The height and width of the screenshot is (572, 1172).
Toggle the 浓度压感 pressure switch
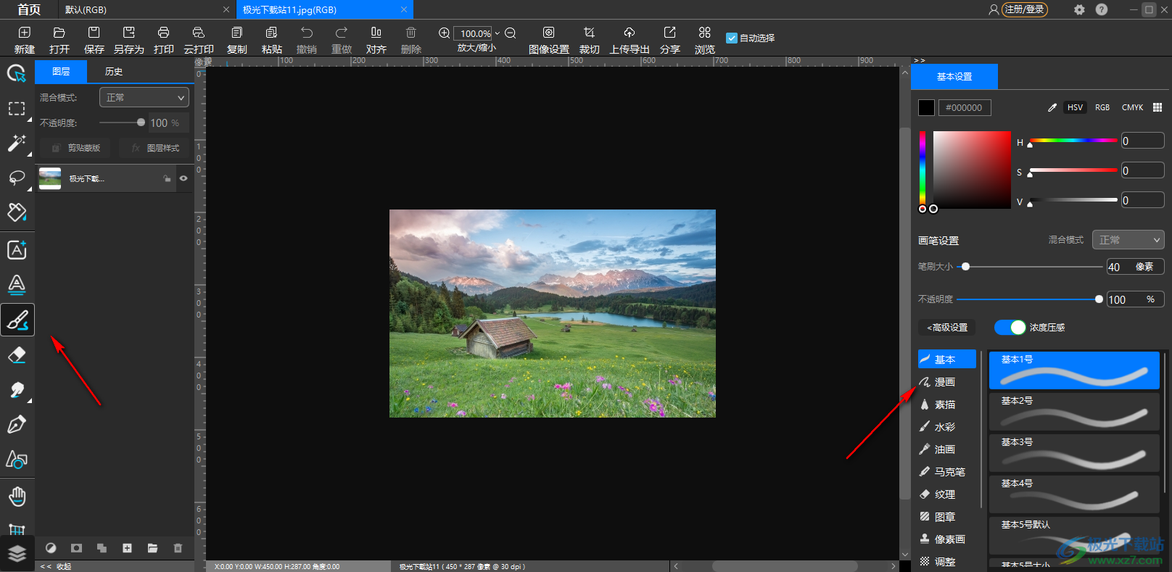click(1010, 328)
